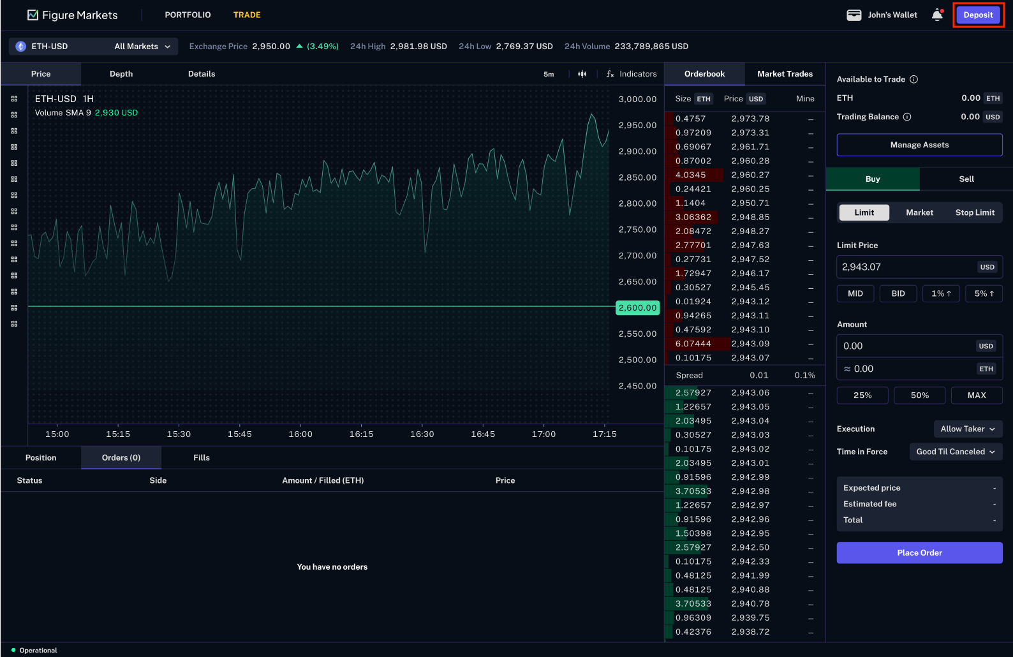The height and width of the screenshot is (657, 1013).
Task: Select the Orders (0) tab
Action: (x=121, y=458)
